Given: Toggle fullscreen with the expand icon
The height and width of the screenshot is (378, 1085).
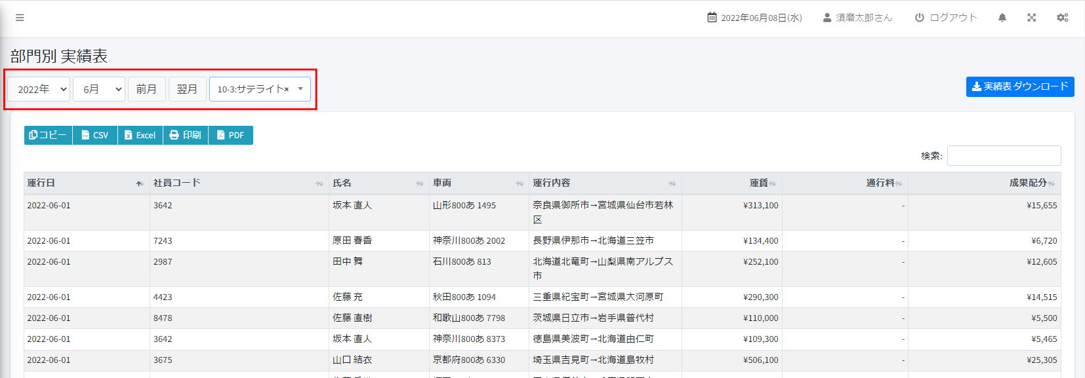Looking at the screenshot, I should pyautogui.click(x=1032, y=18).
